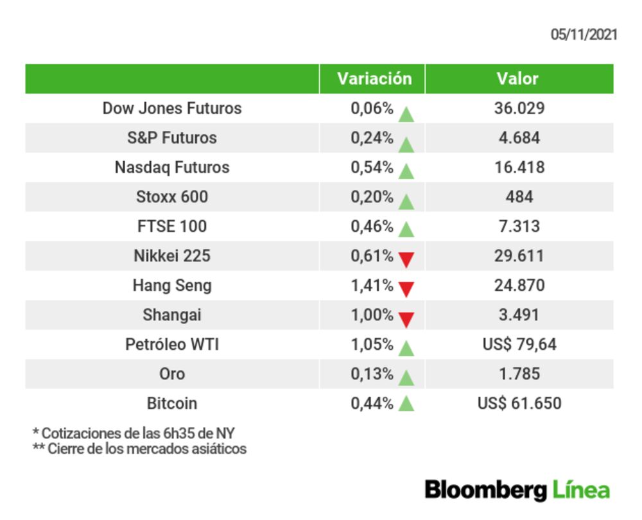Click the FTSE 100 index name

172,227
